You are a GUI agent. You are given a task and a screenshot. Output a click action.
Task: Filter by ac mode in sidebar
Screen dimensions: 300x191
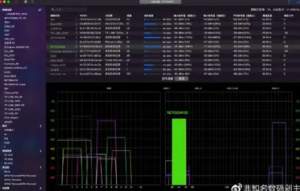[6, 134]
